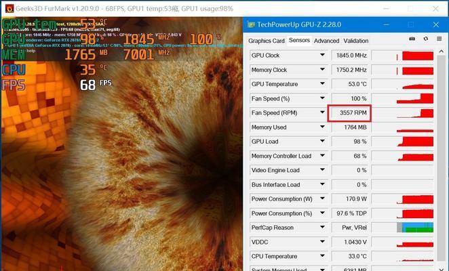Click the GPU-Z scrollbar up arrow
The image size is (449, 271).
click(x=442, y=51)
